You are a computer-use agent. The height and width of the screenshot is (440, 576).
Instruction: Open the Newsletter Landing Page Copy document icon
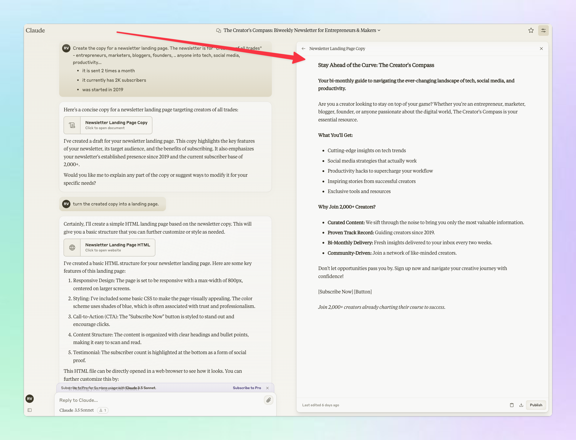click(x=72, y=125)
